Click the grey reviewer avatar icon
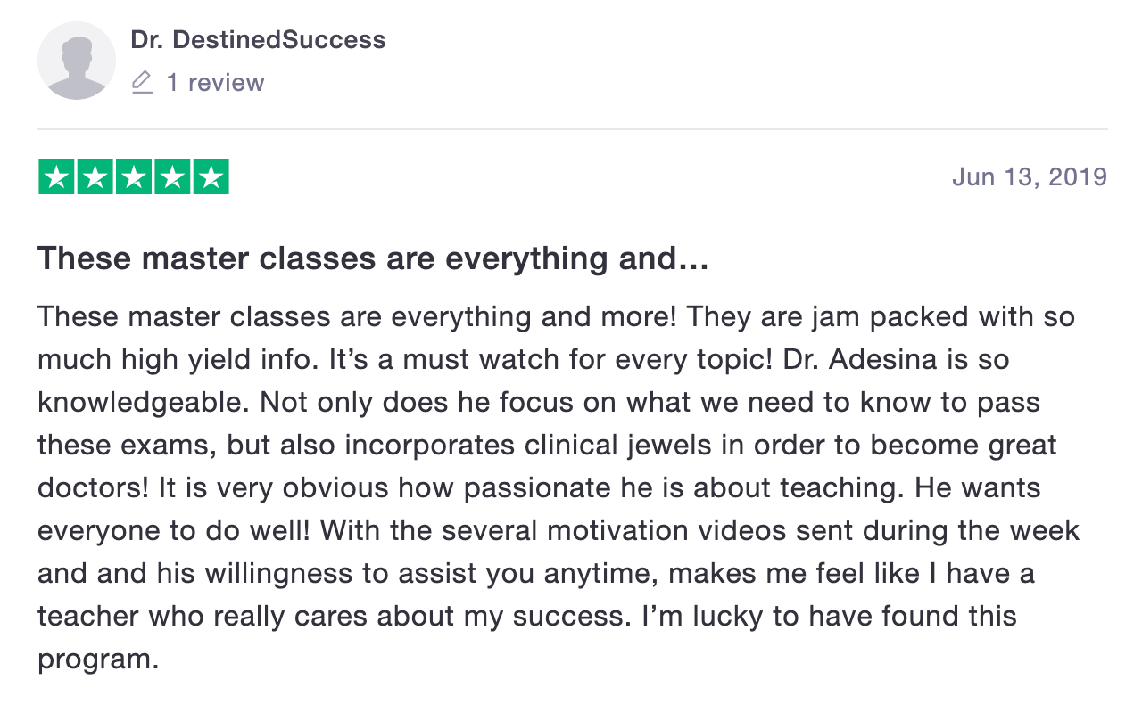 click(77, 61)
